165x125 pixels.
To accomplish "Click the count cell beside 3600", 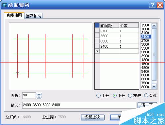I will (129, 36).
